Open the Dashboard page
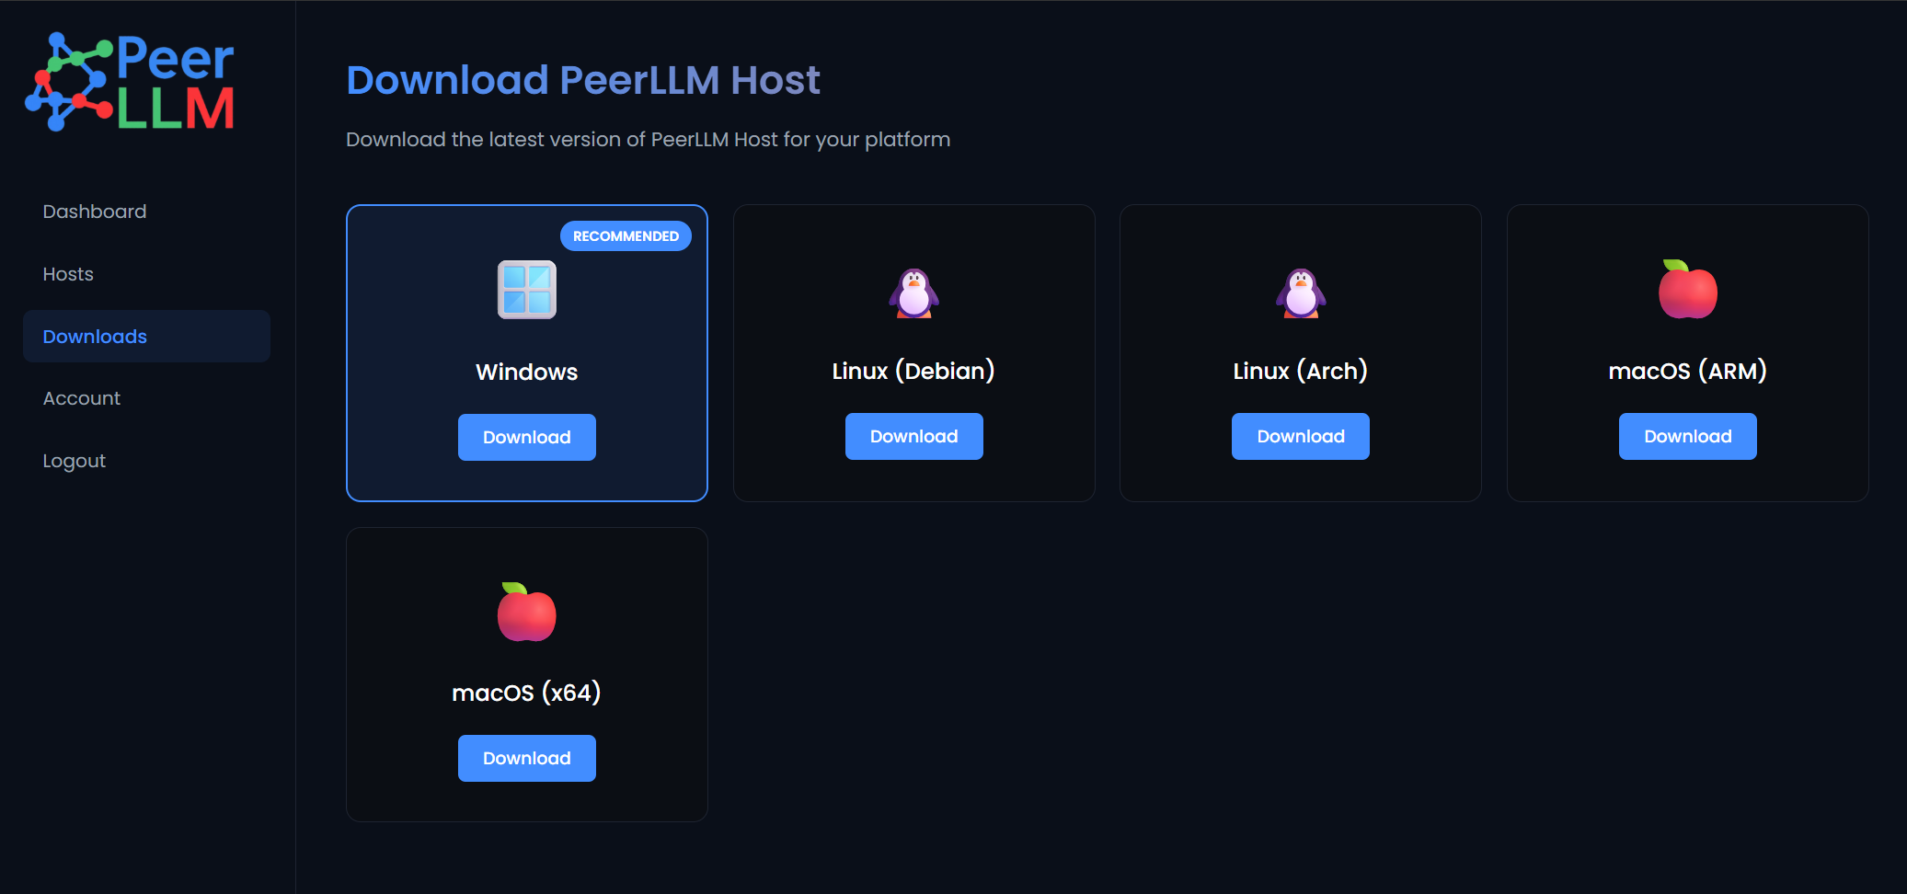The width and height of the screenshot is (1907, 894). [95, 212]
